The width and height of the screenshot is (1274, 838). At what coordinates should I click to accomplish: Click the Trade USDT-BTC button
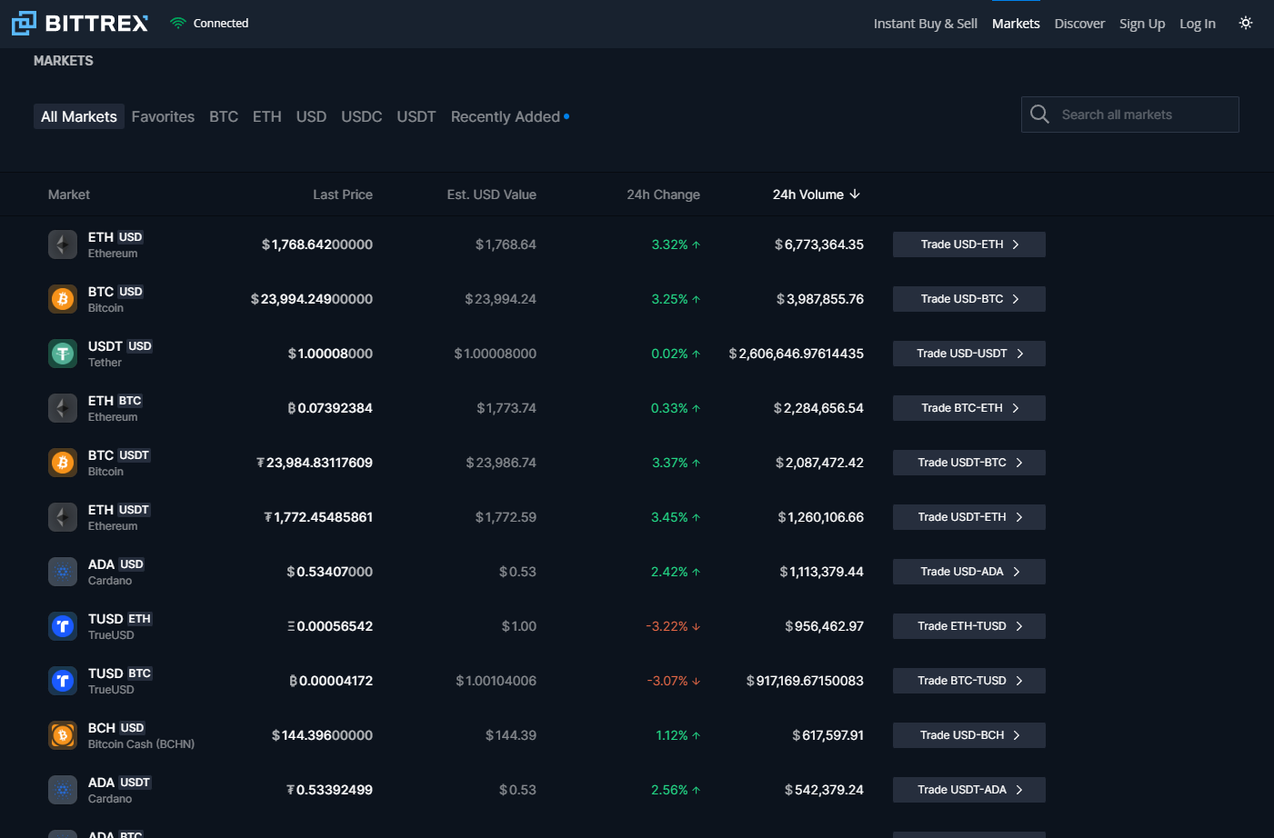tap(969, 463)
